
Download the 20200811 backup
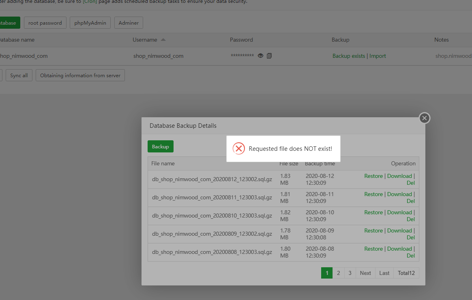(x=399, y=194)
